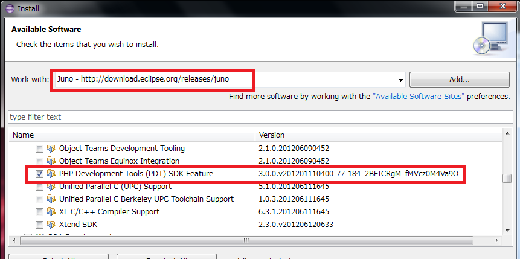
Task: Maximize the Install window
Action: tap(481, 5)
